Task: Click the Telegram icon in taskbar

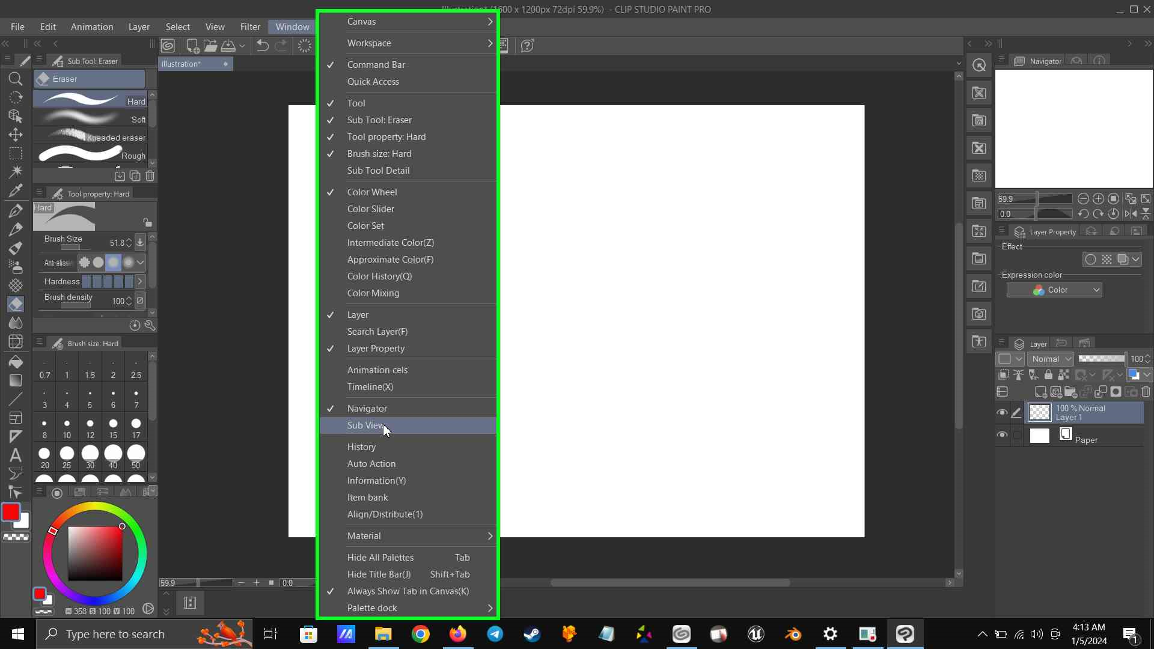Action: click(x=495, y=634)
